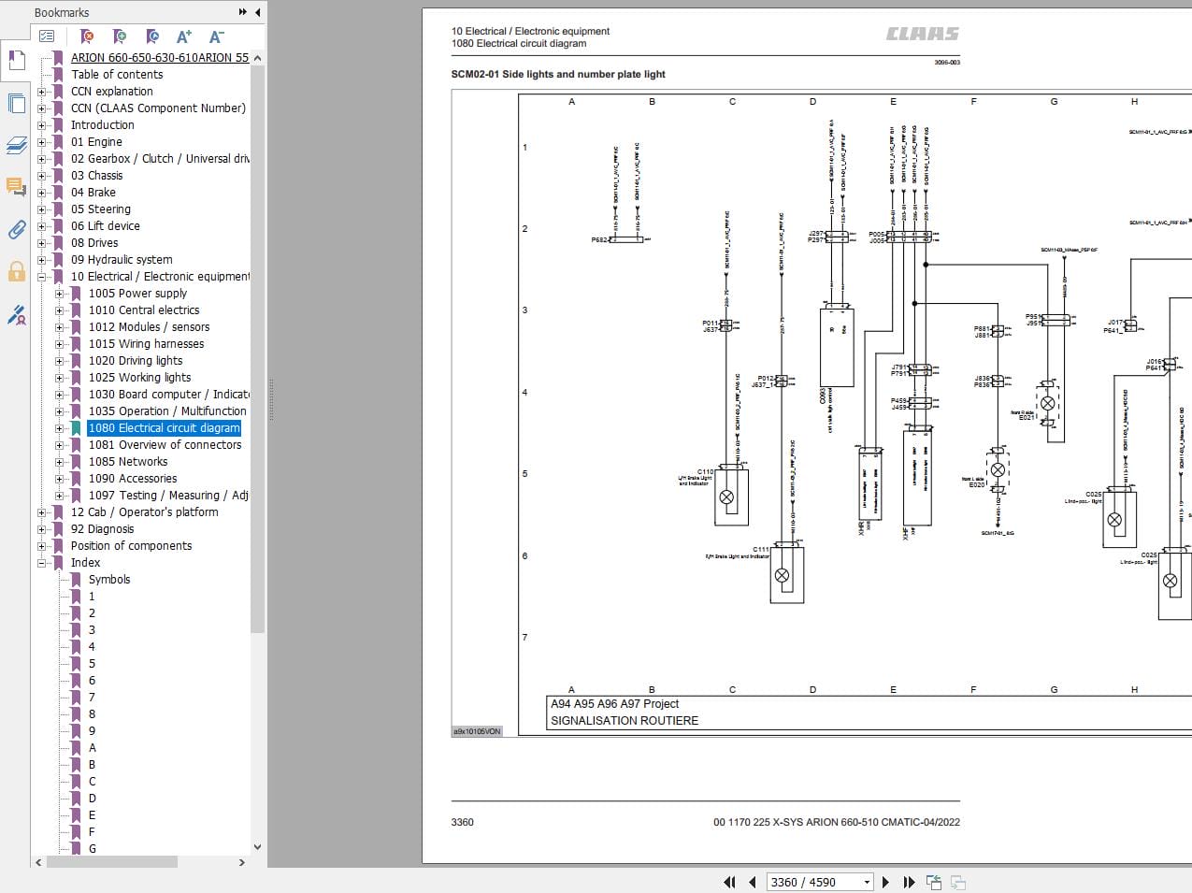Select the 1097 Testing / Measuring bookmark
Viewport: 1192px width, 893px height.
click(168, 496)
